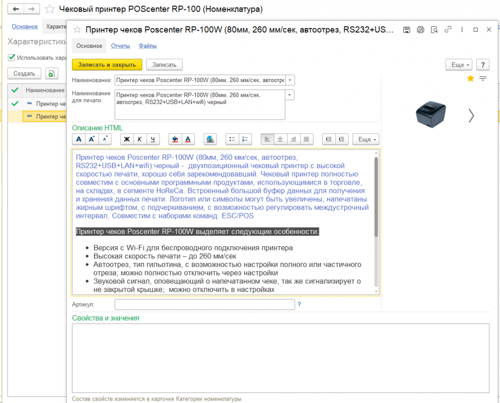
Task: Justify text alignment
Action: pyautogui.click(x=307, y=139)
